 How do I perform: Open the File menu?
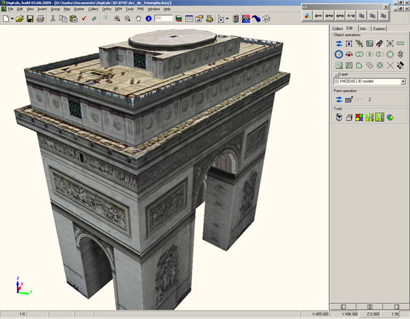(x=10, y=9)
